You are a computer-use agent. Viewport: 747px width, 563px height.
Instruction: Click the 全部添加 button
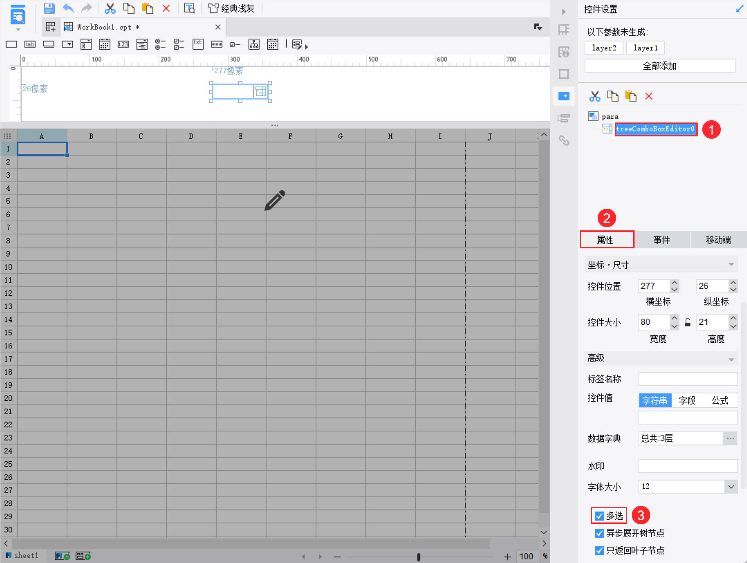(660, 66)
